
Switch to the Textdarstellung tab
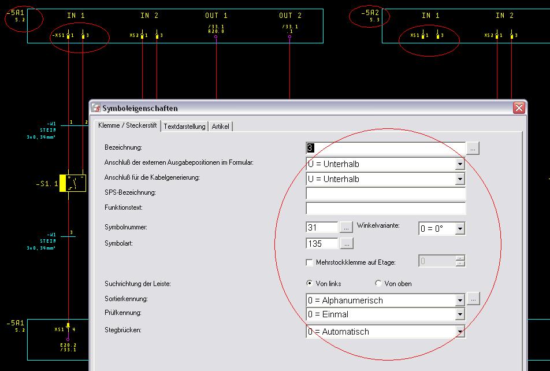184,127
